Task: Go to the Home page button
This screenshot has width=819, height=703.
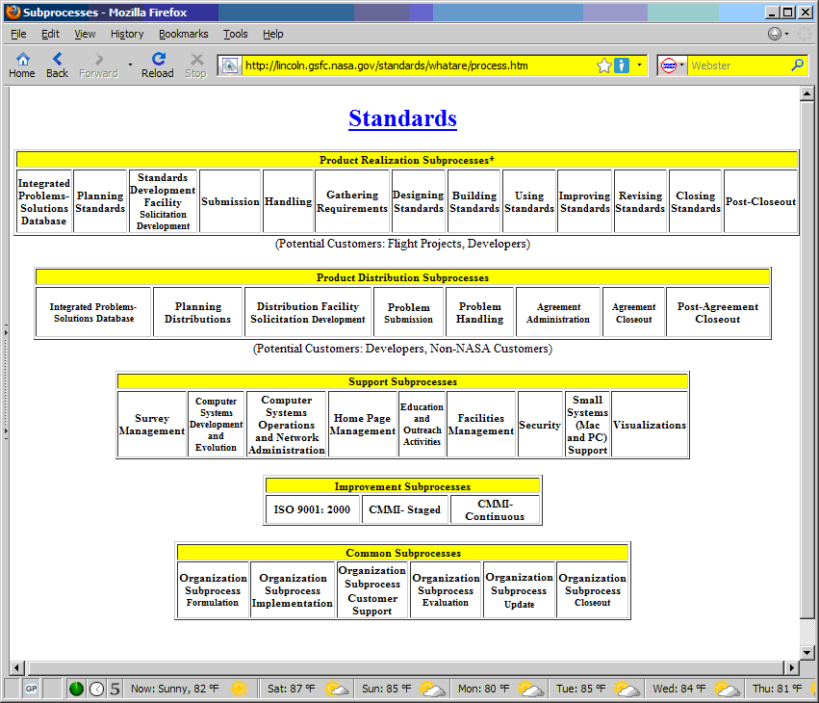Action: tap(22, 65)
